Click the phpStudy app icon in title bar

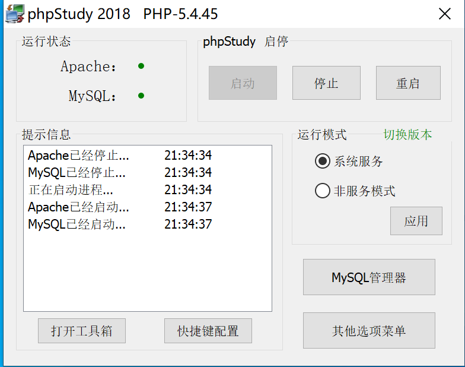[x=14, y=14]
